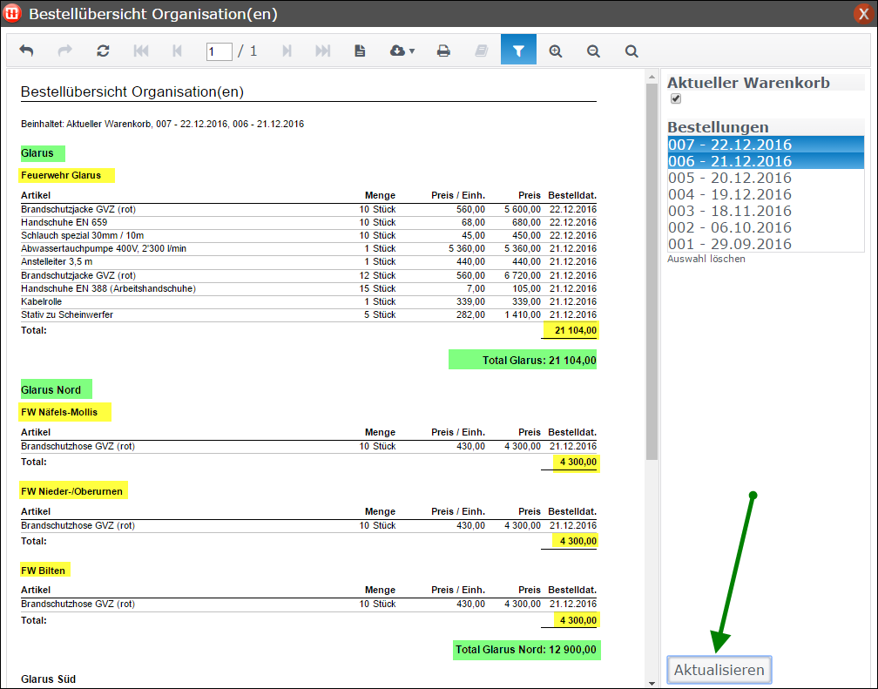Click the single page view icon
Screen dimensions: 878x689
[x=360, y=51]
